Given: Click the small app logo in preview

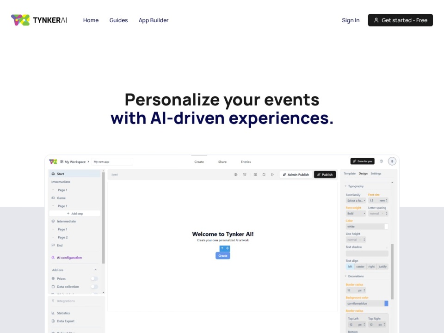Looking at the screenshot, I should (x=53, y=162).
